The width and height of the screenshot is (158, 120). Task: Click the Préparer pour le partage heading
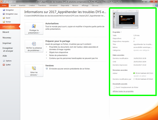(x=58, y=41)
